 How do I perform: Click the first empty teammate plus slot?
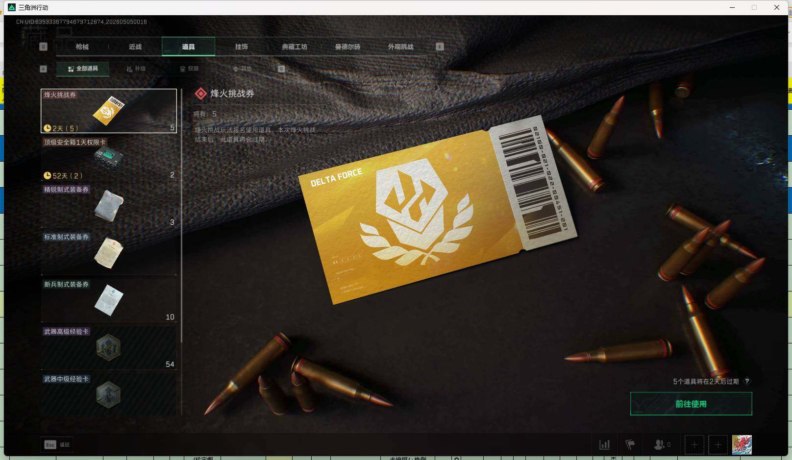coord(694,445)
